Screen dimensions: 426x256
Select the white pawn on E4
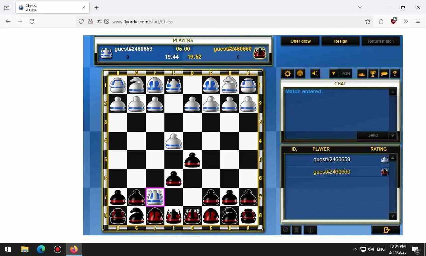coord(174,141)
